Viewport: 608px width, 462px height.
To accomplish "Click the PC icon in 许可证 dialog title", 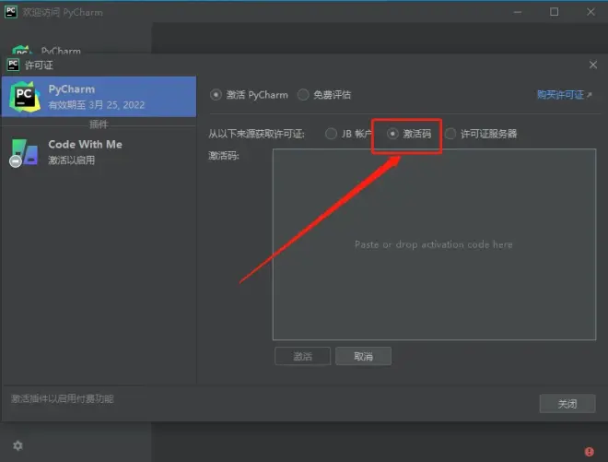I will click(x=13, y=65).
